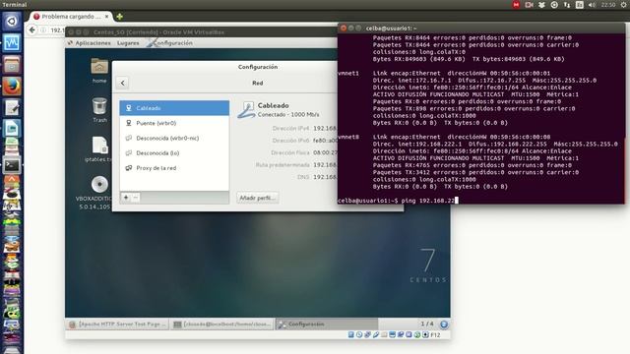Click VirtualBox network adapter status icon
630x354 pixels.
click(x=367, y=334)
